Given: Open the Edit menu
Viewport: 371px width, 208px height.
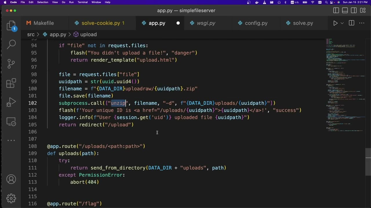Looking at the screenshot, I should [x=31, y=2].
